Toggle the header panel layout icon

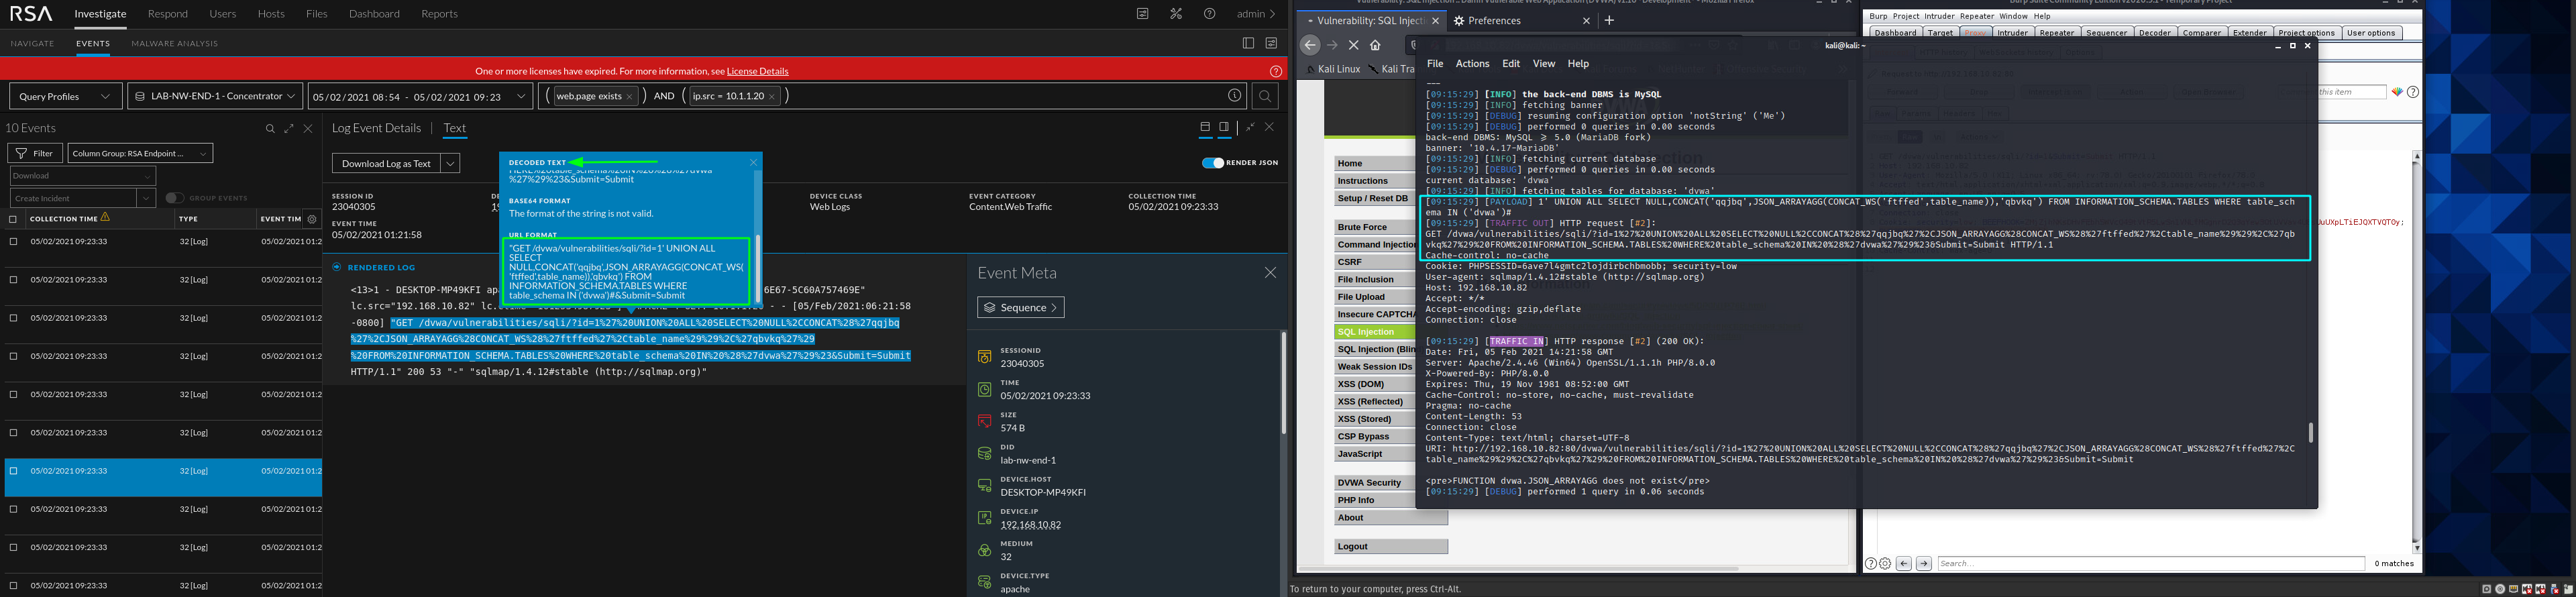tap(1205, 127)
